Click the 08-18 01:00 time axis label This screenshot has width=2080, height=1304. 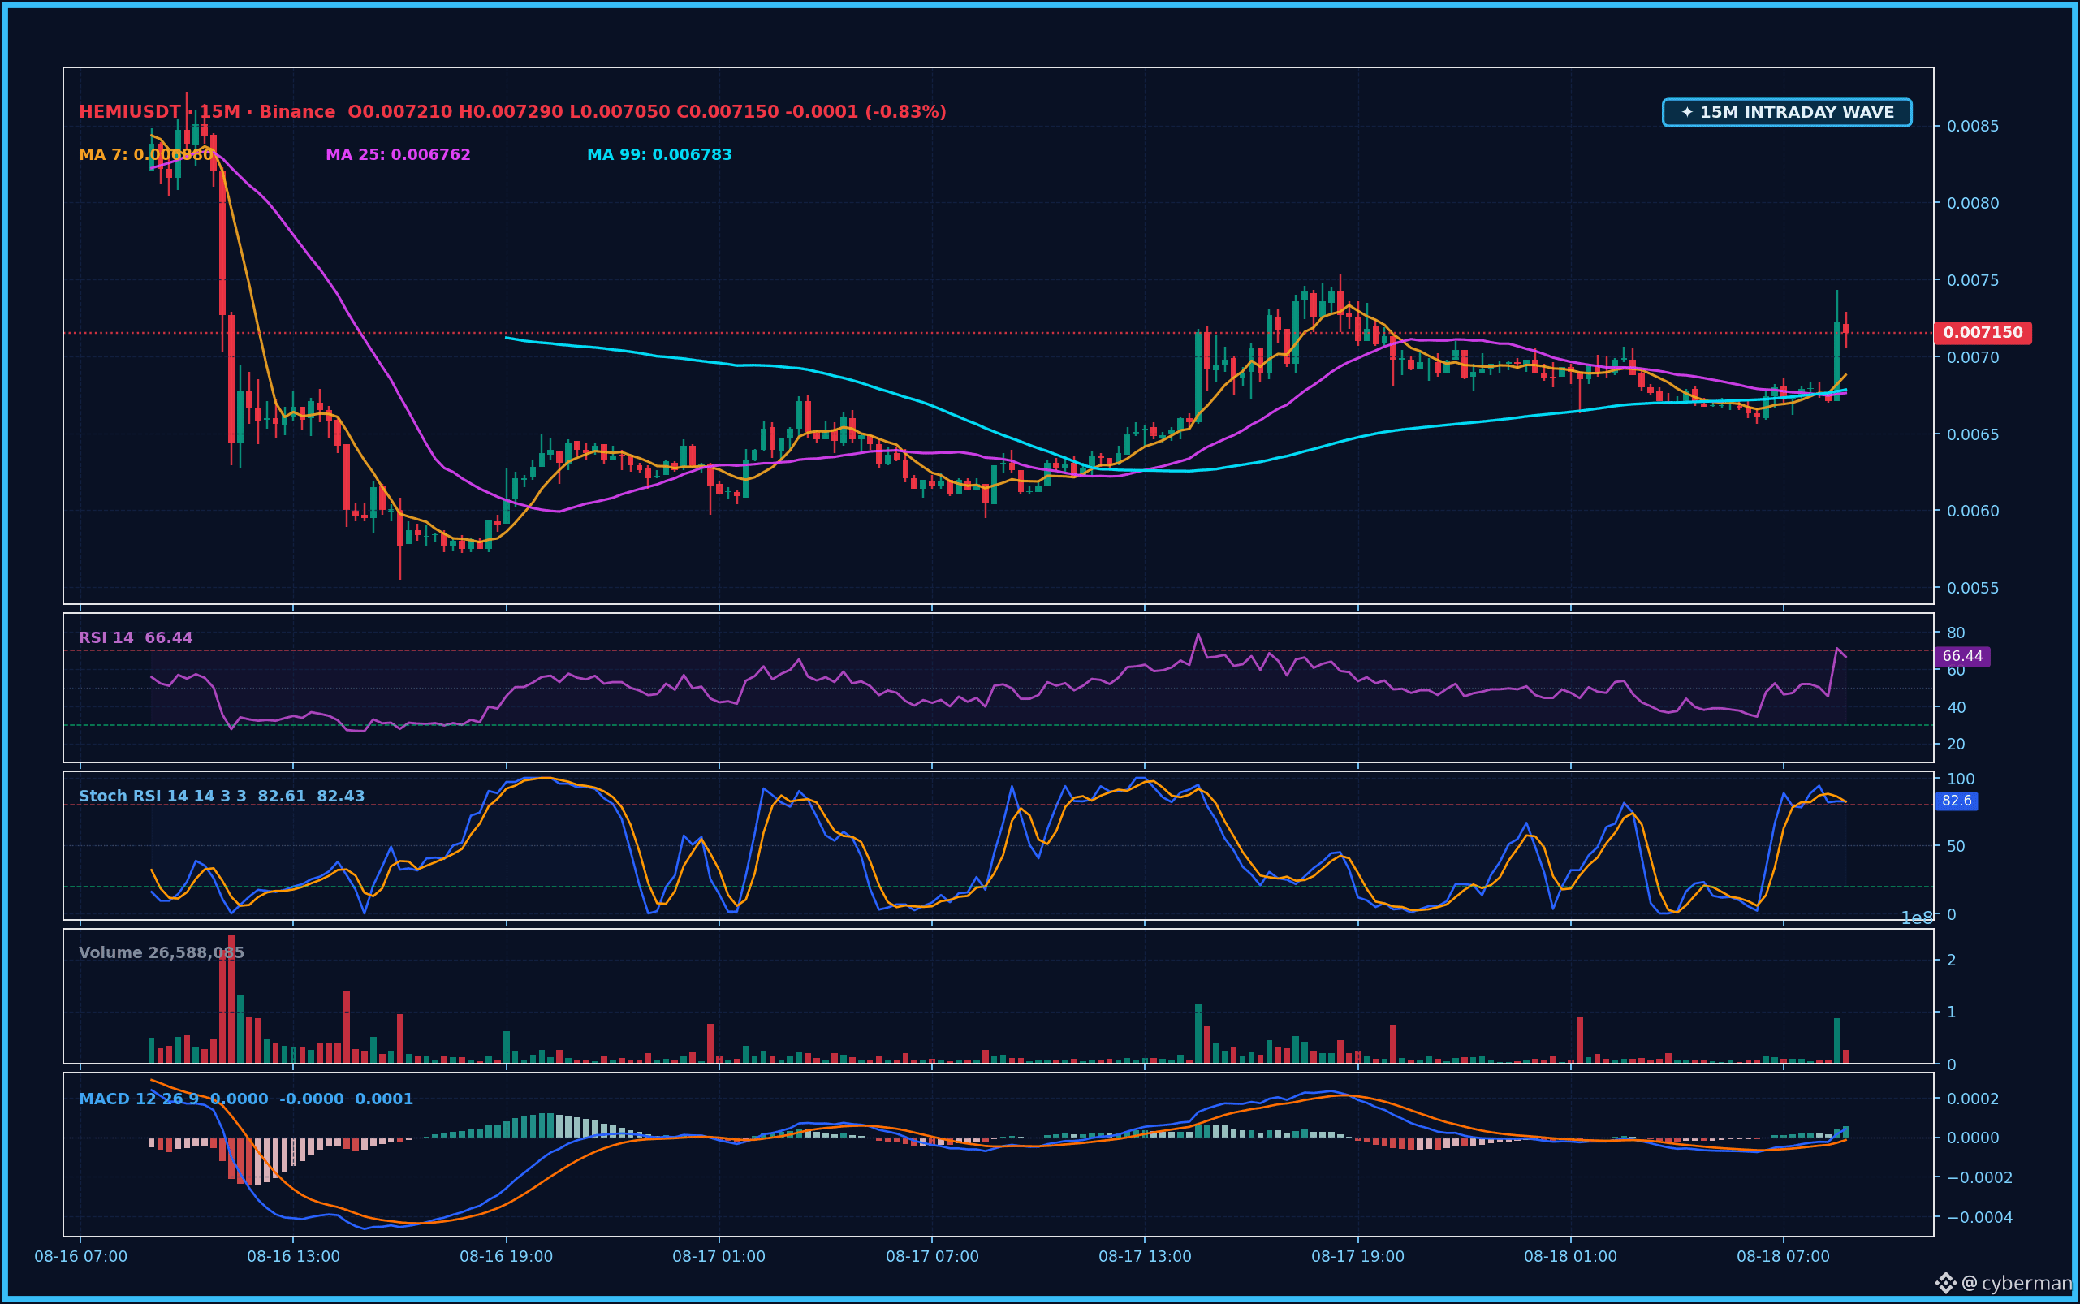(1570, 1257)
